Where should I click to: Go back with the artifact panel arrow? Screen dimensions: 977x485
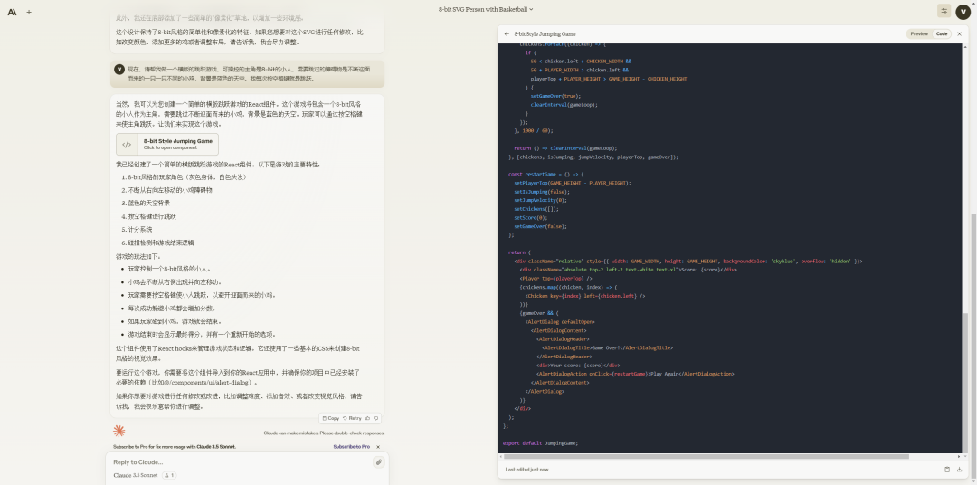coord(507,34)
